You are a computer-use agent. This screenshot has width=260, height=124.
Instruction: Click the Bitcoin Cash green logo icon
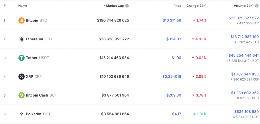point(21,95)
